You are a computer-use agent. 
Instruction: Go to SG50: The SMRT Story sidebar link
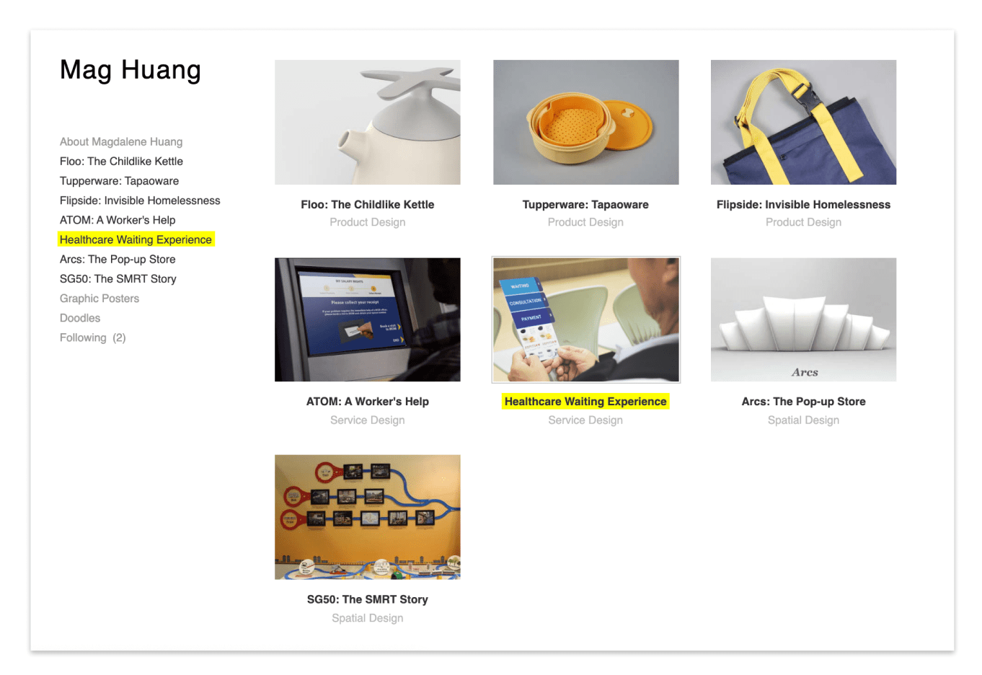click(x=118, y=278)
